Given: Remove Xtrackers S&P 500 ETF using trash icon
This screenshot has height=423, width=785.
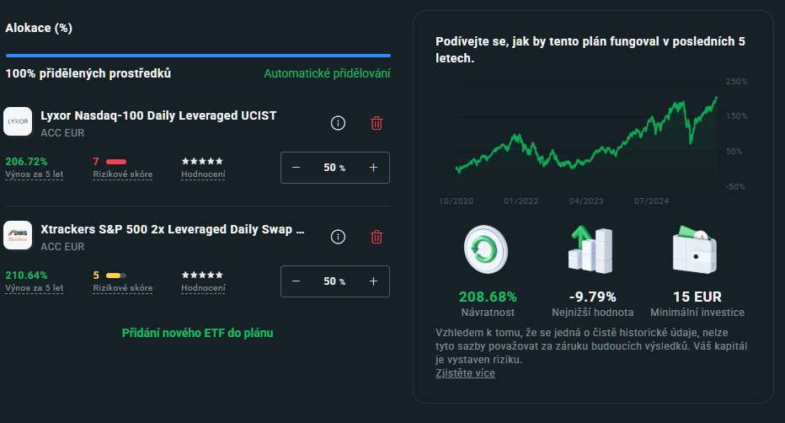Looking at the screenshot, I should point(376,237).
